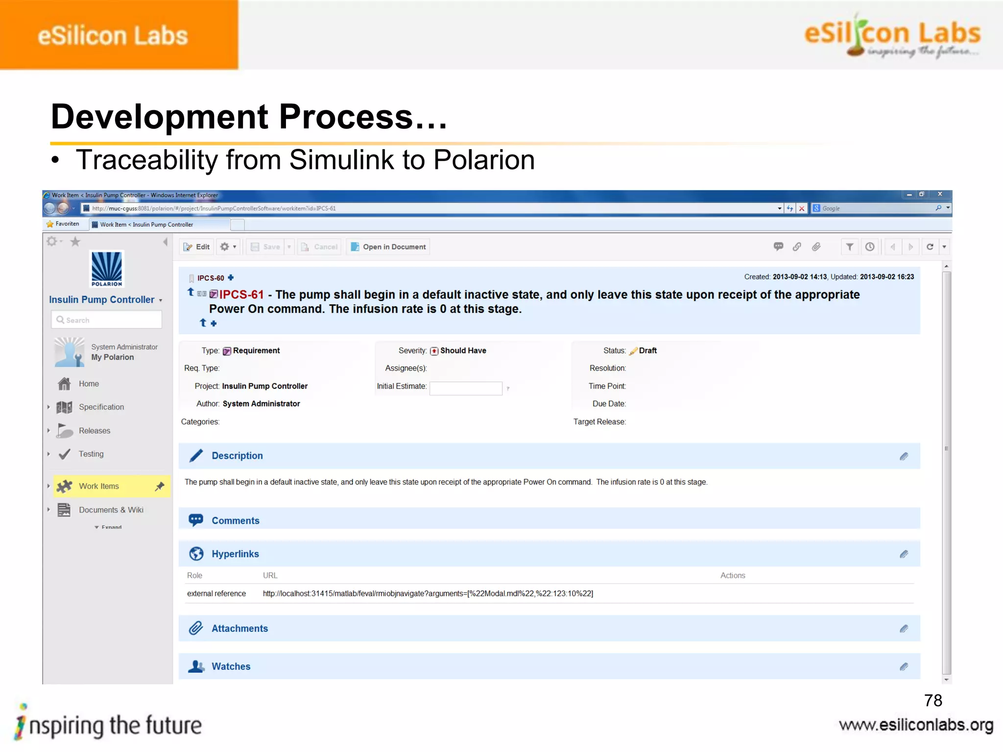Toggle the pin on Work Items

pos(160,486)
